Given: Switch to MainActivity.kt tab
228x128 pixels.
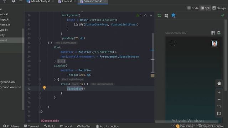Looking at the screenshot, I should [x=41, y=1].
